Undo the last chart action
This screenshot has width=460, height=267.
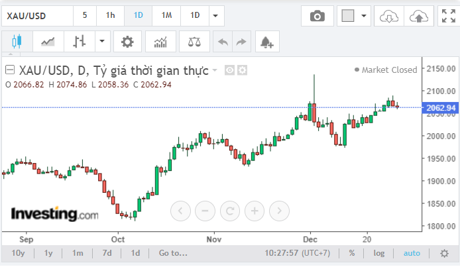tap(223, 42)
